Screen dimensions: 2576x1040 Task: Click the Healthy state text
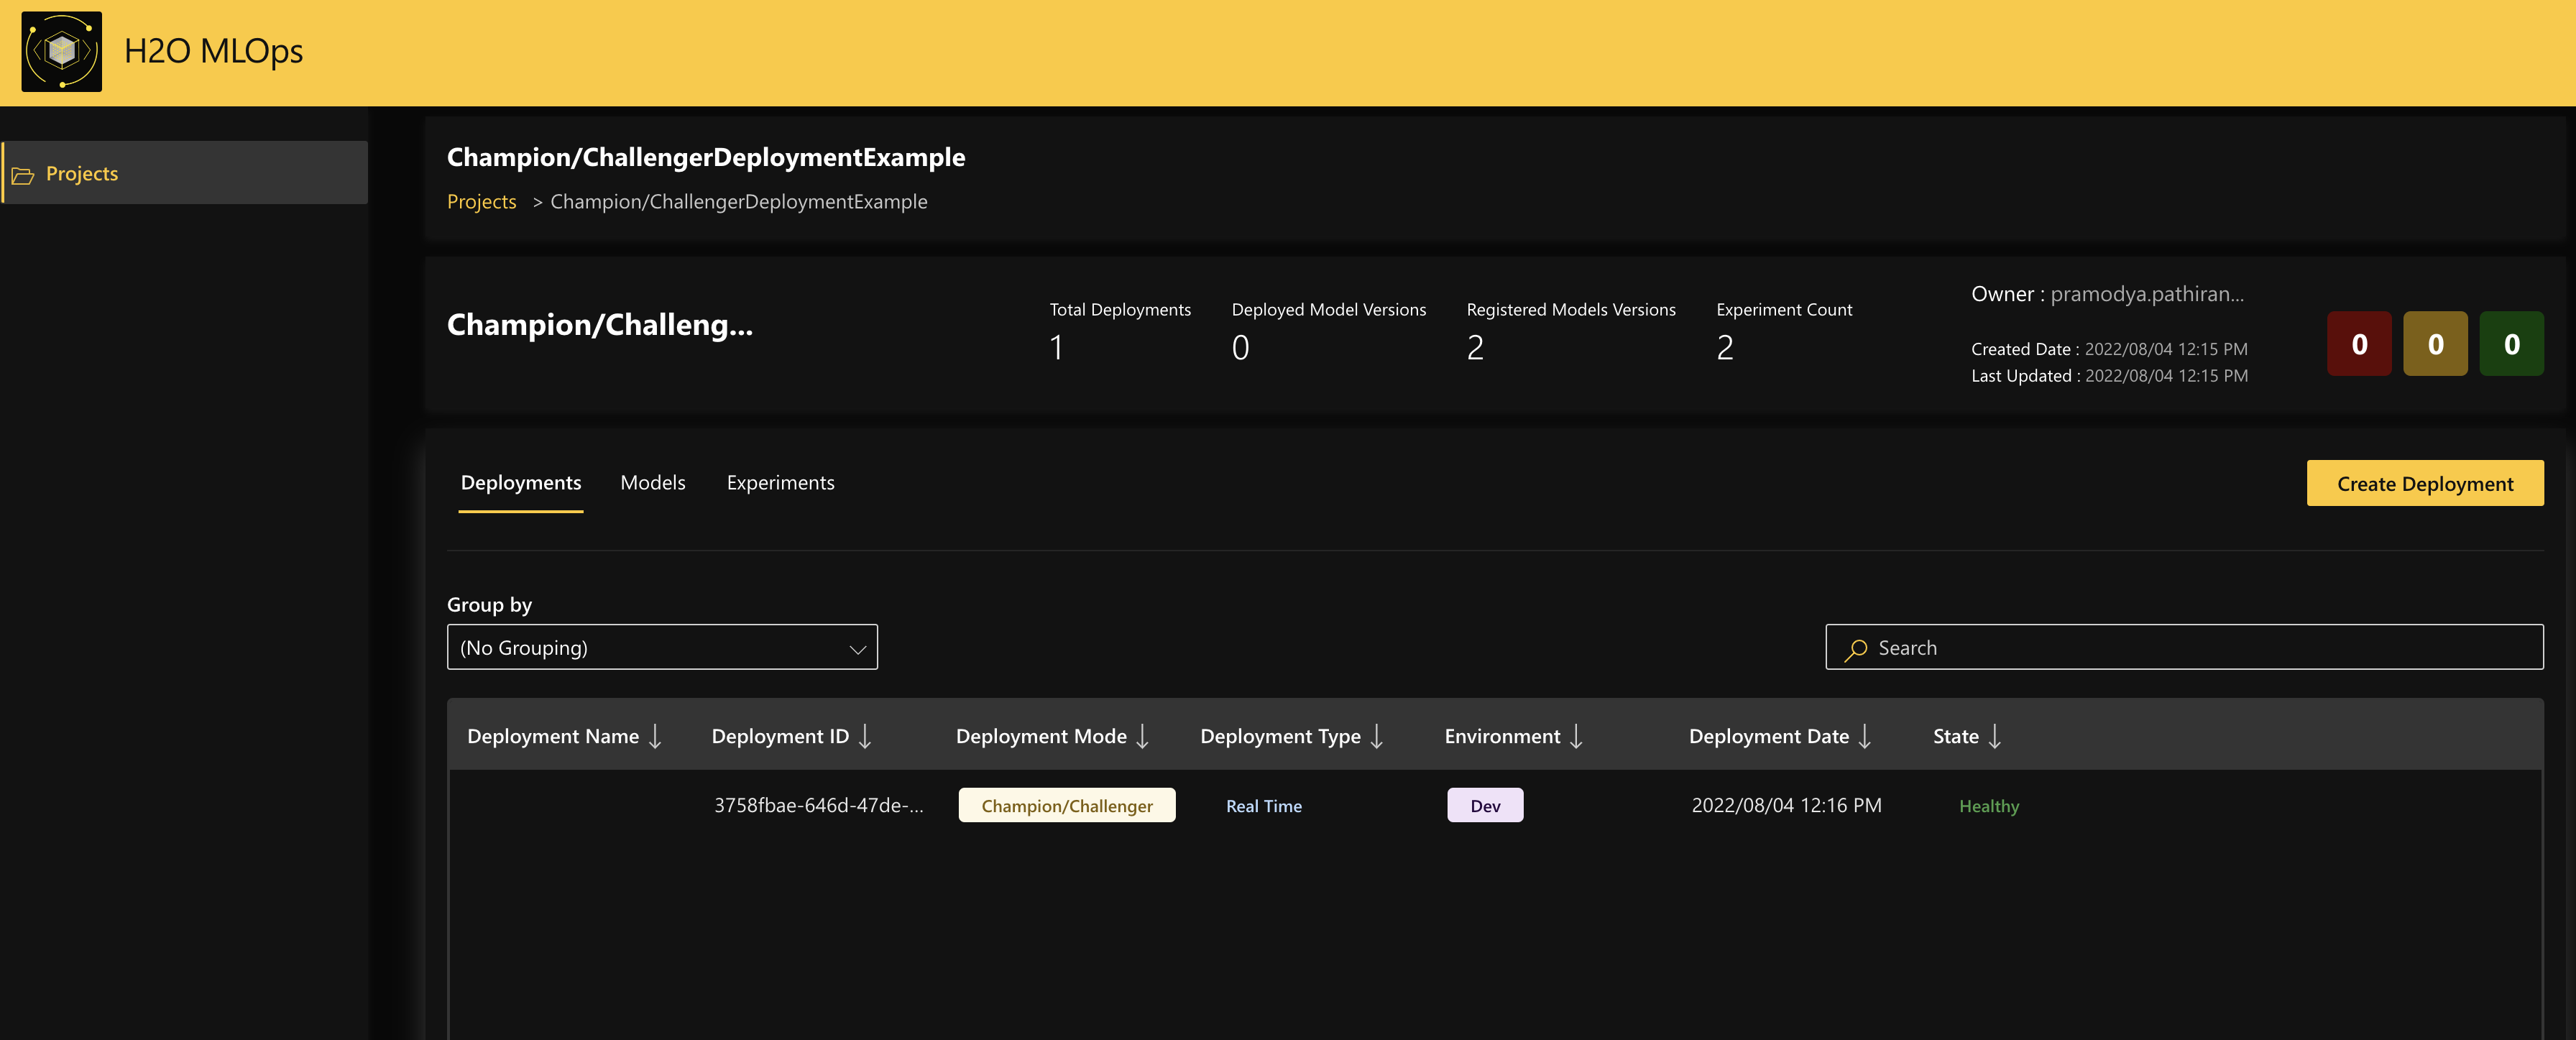pos(1989,806)
